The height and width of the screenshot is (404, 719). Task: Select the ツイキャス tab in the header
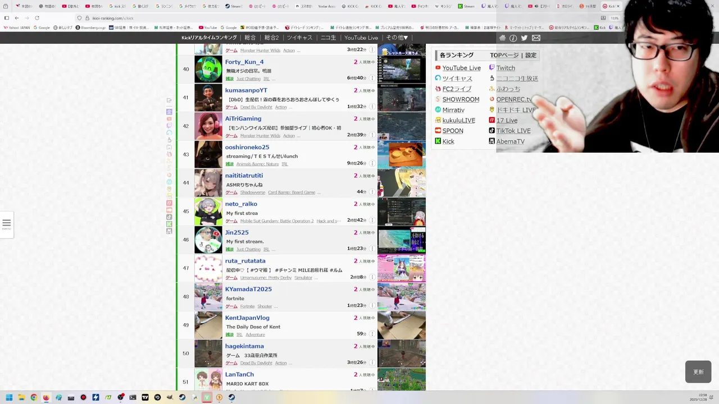[x=299, y=38]
